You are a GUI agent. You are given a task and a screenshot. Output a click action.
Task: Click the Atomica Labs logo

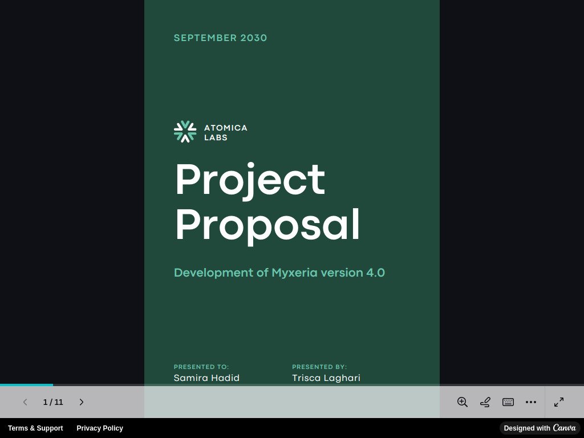coord(210,132)
